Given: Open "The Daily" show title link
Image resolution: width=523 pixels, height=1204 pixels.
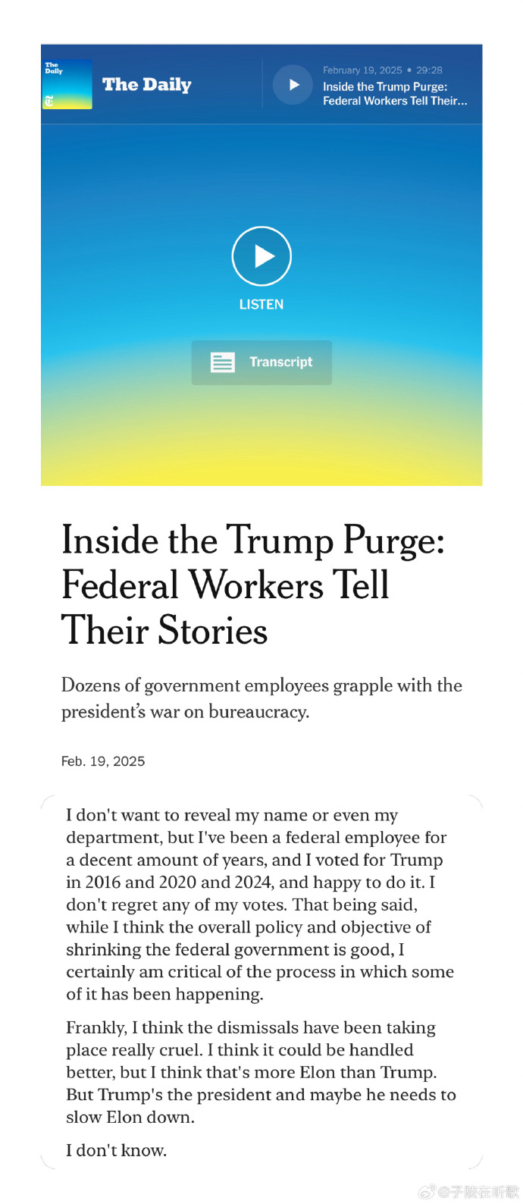Looking at the screenshot, I should [x=147, y=85].
